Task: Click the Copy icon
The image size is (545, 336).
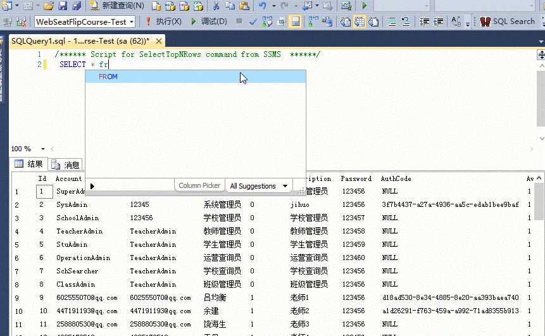Action: pyautogui.click(x=230, y=6)
